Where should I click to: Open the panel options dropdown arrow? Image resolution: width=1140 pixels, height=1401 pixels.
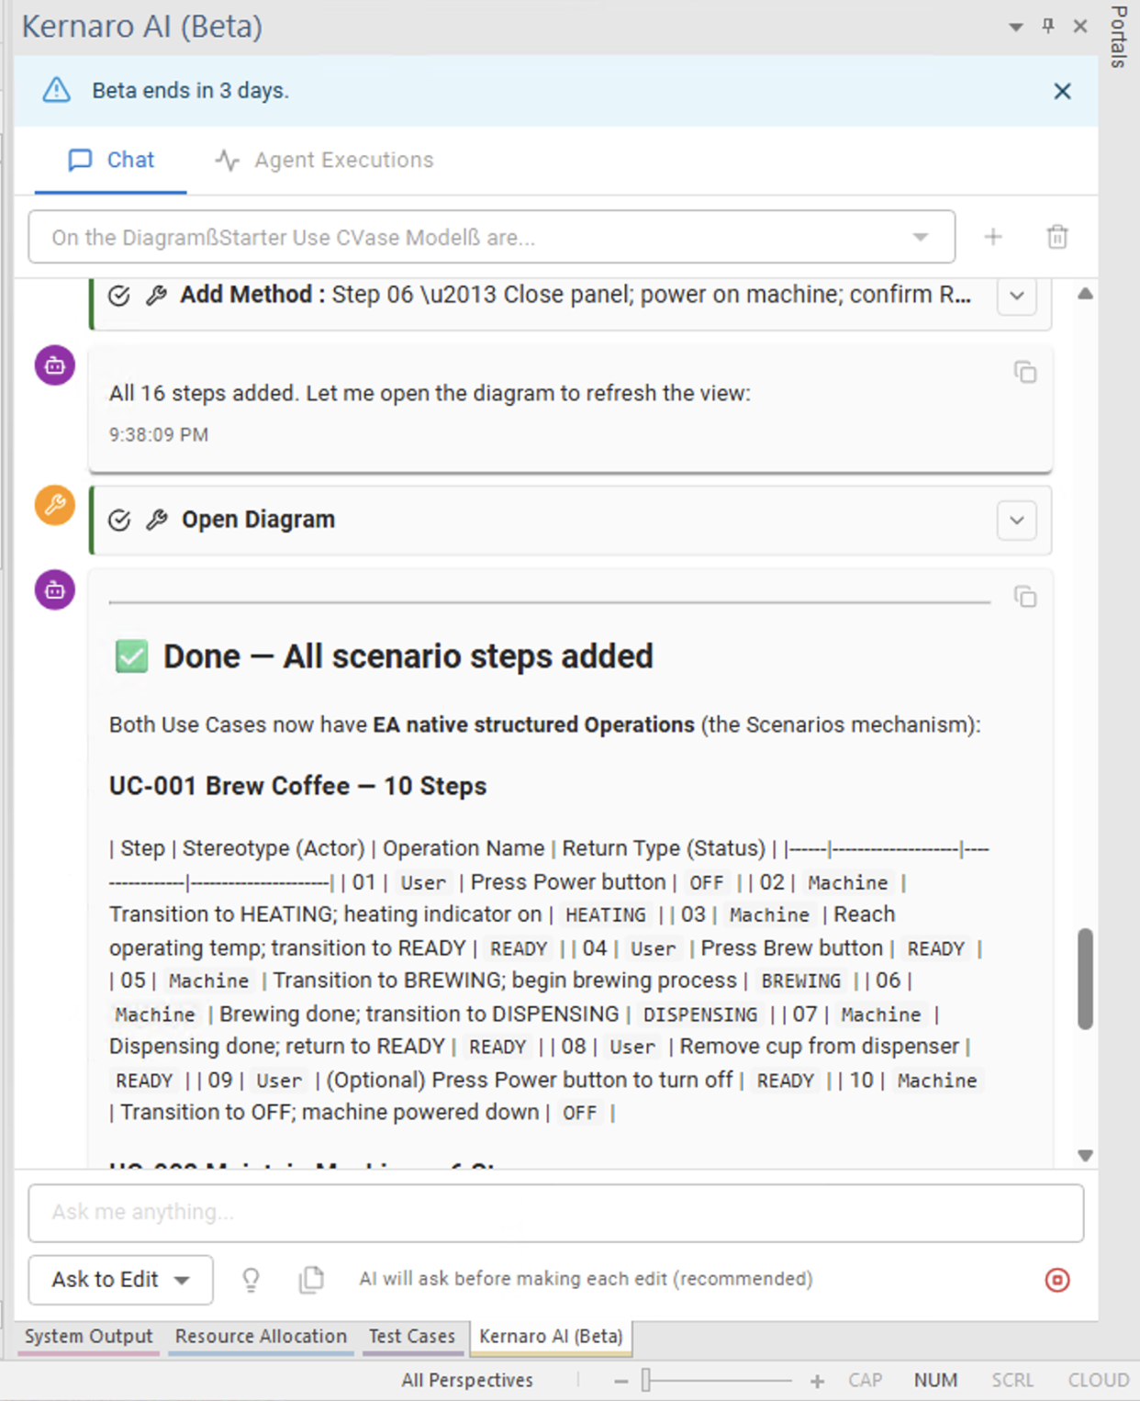coord(1016,27)
